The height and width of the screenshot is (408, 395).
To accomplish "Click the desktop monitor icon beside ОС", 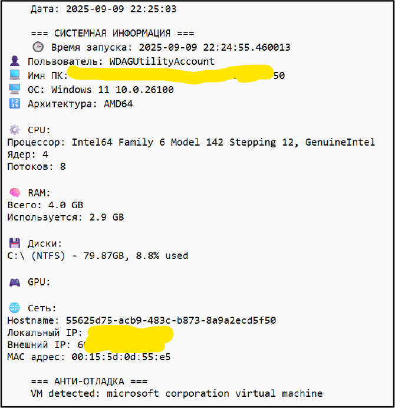I will coord(15,89).
